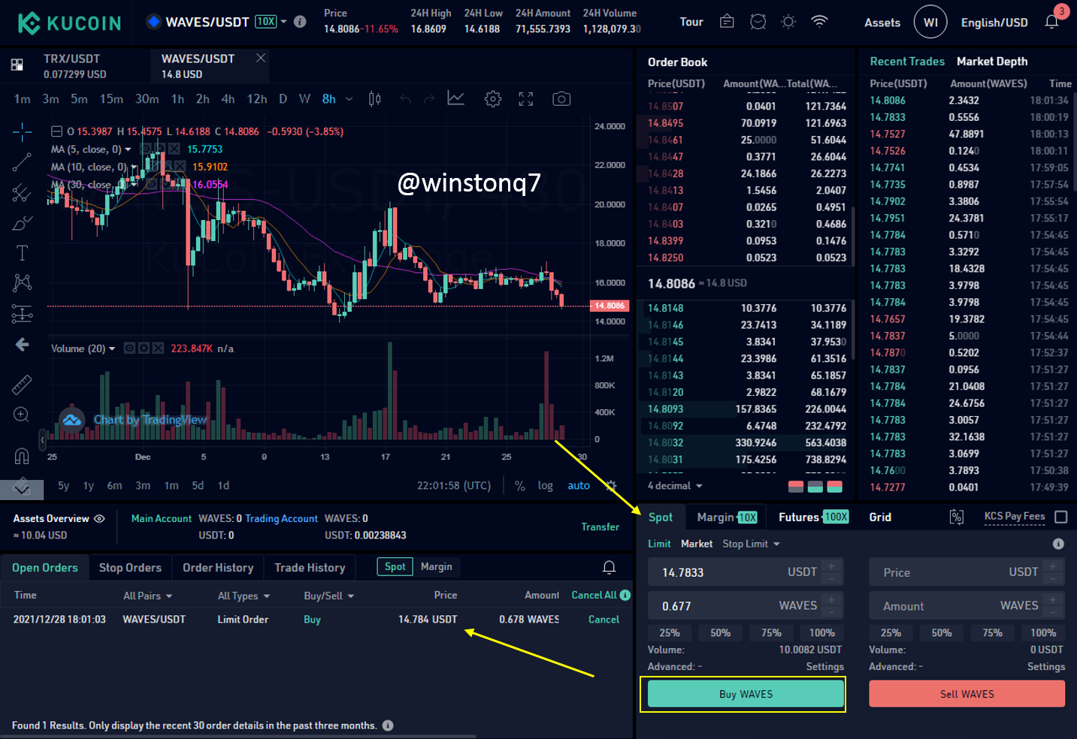
Task: Switch to the Trade History tab
Action: (x=310, y=568)
